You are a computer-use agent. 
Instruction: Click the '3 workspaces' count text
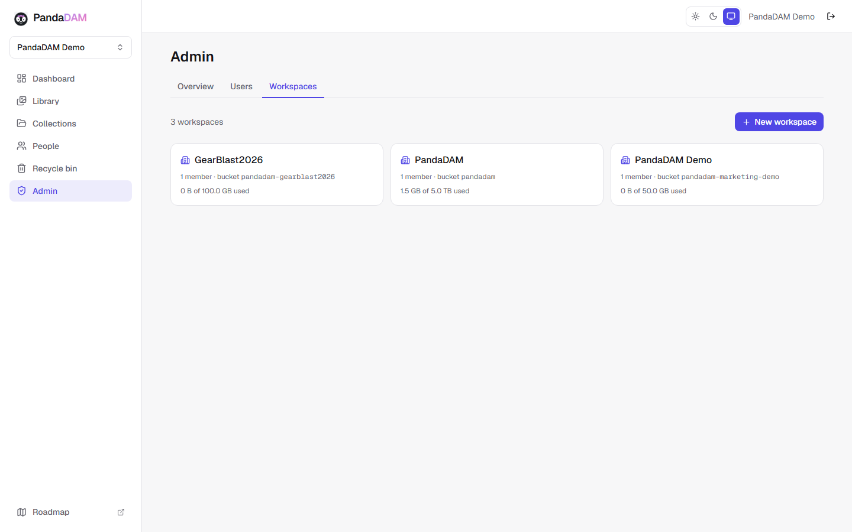click(197, 122)
